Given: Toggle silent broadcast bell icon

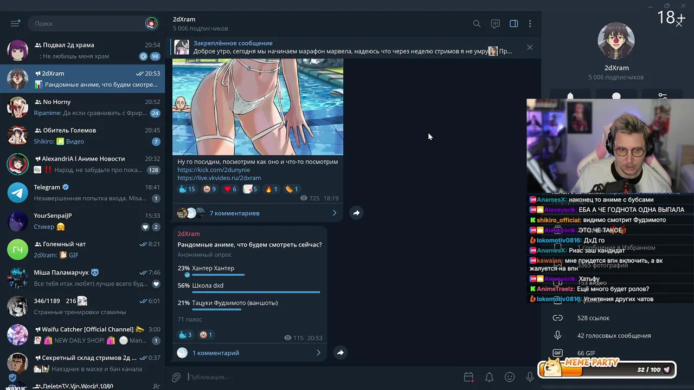Looking at the screenshot, I should click(x=489, y=377).
